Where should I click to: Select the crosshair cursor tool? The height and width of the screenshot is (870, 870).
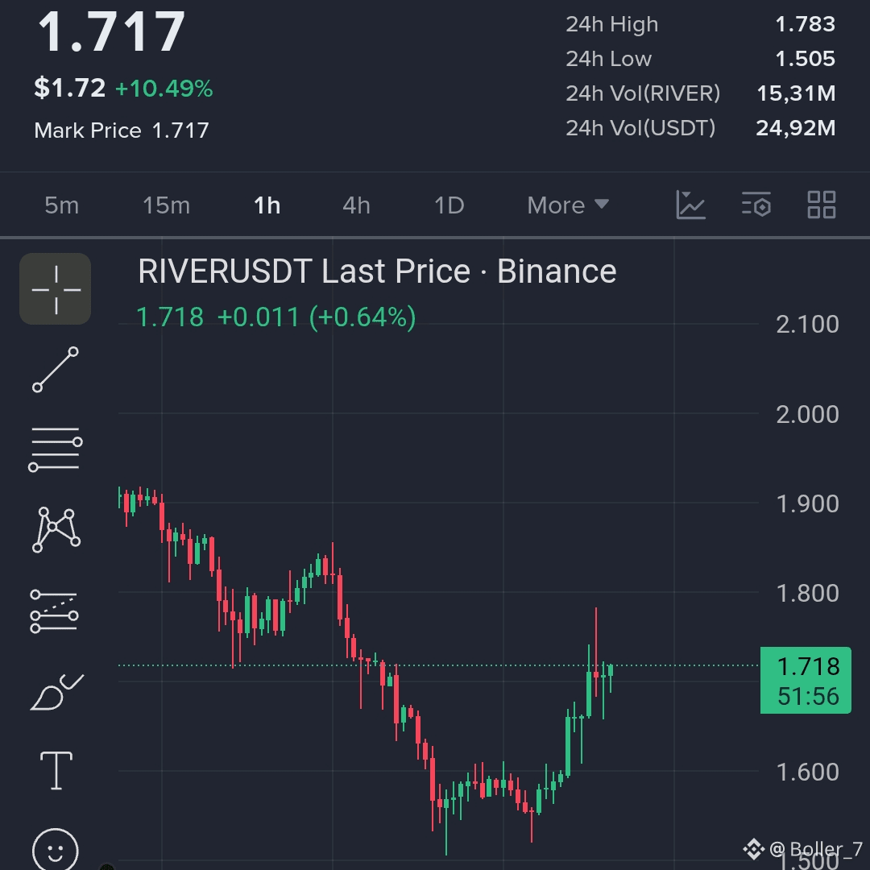pyautogui.click(x=56, y=289)
